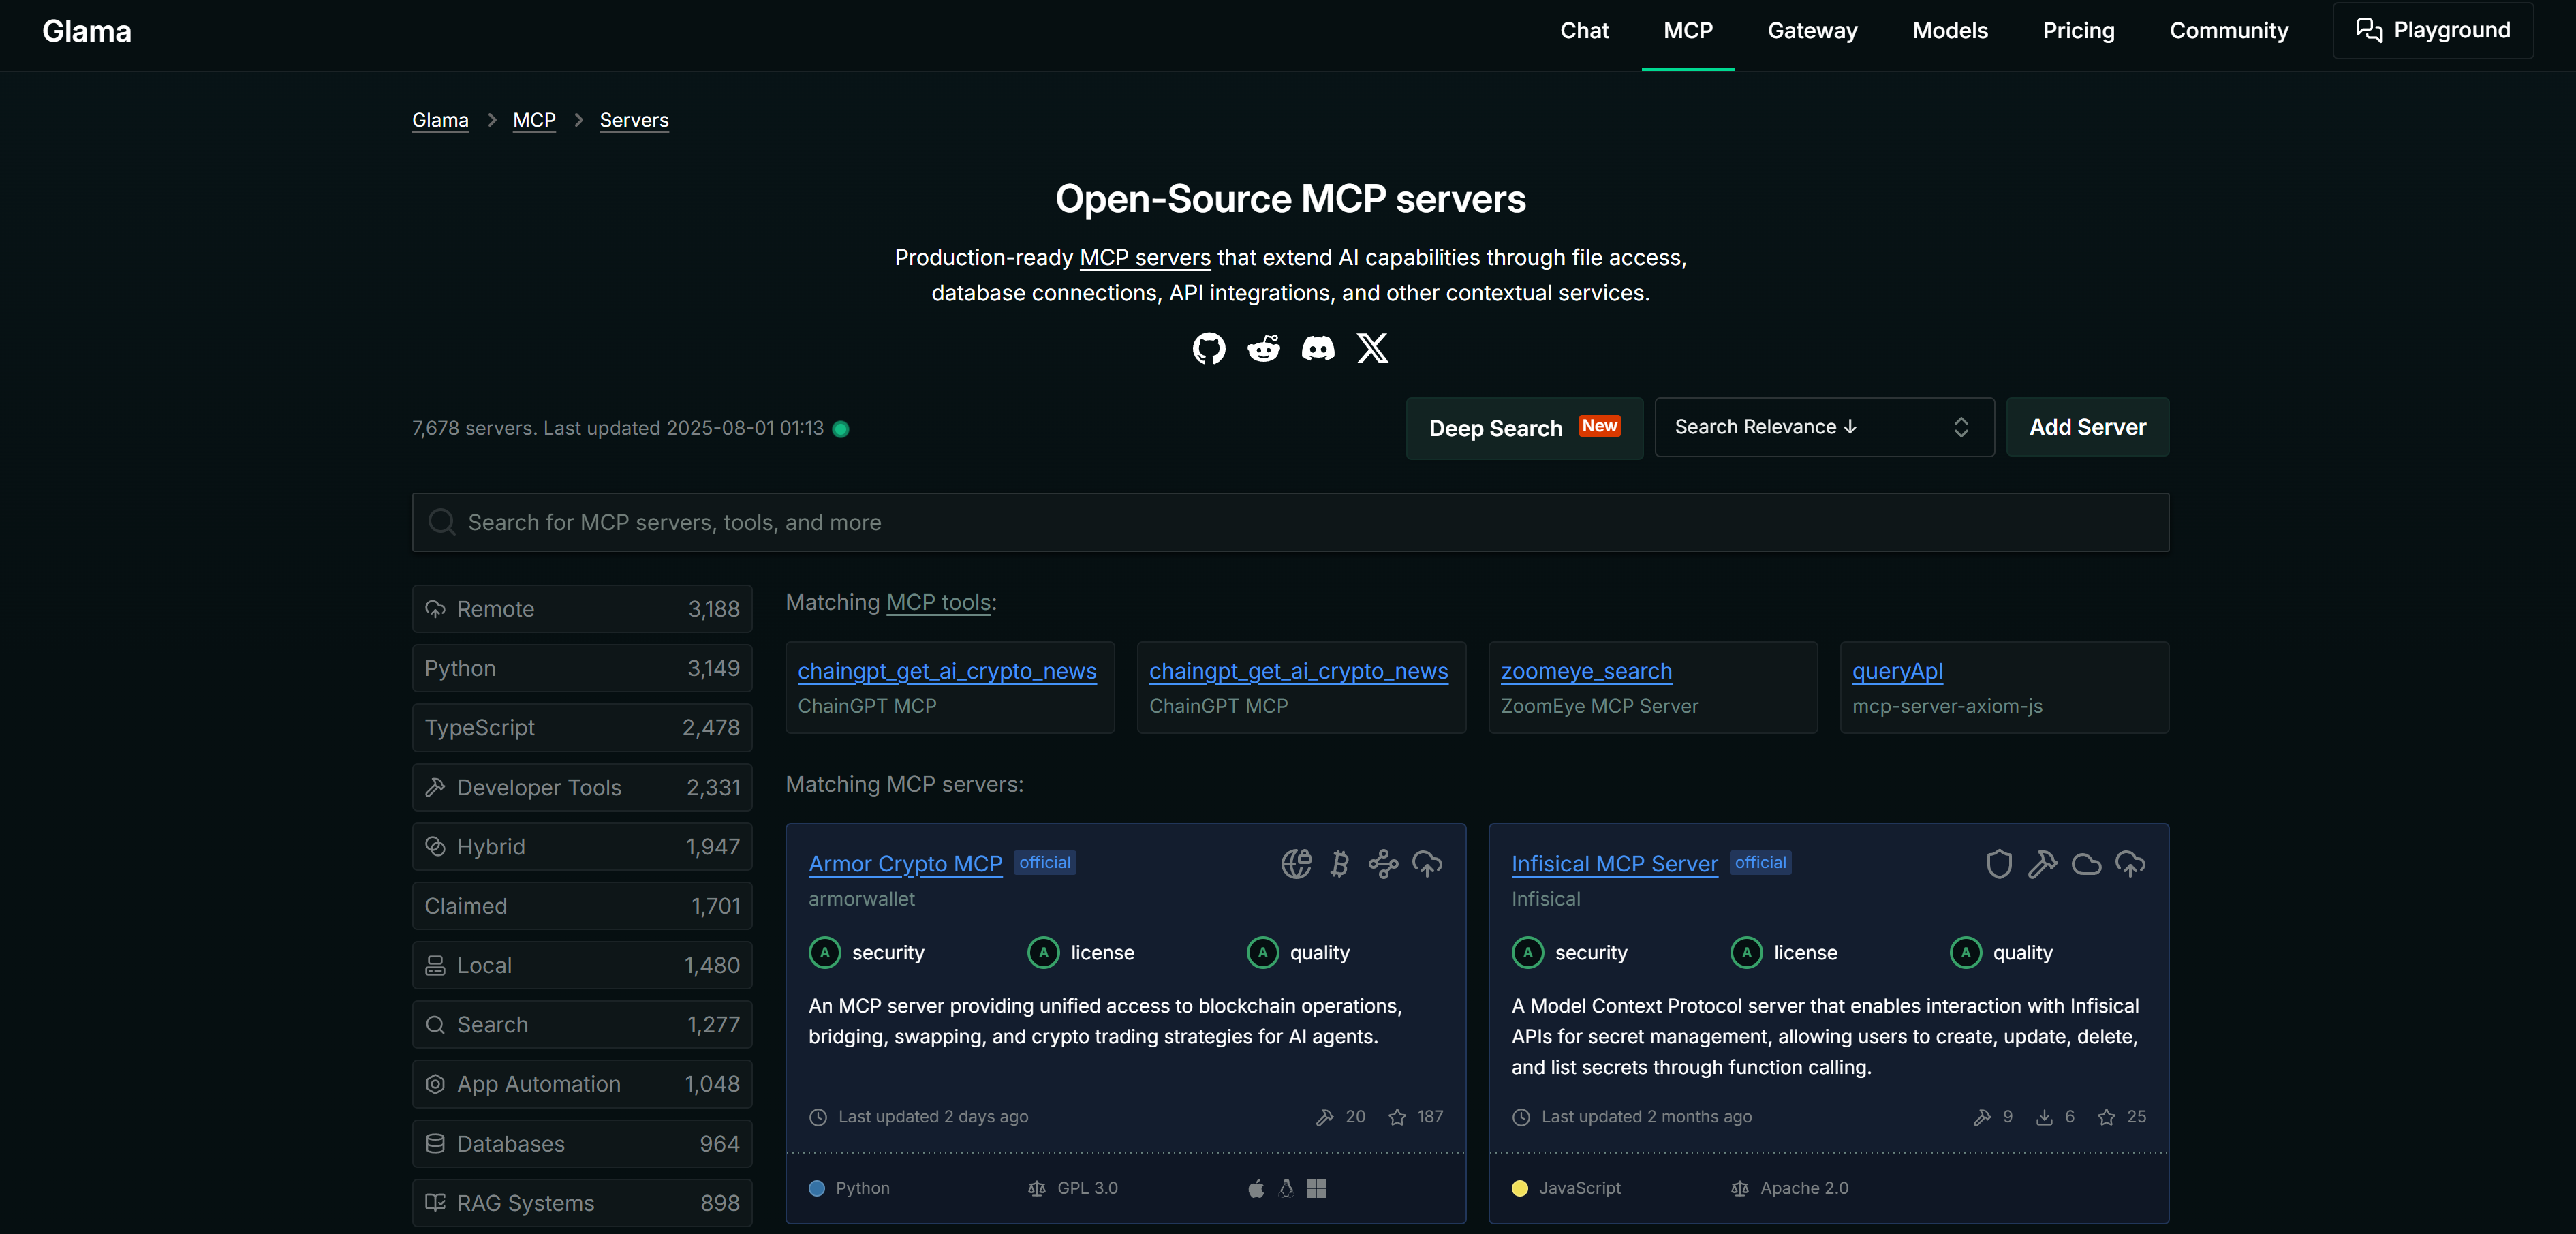Click the Bitcoin icon on Armor Crypto card
The image size is (2576, 1234).
(x=1339, y=863)
